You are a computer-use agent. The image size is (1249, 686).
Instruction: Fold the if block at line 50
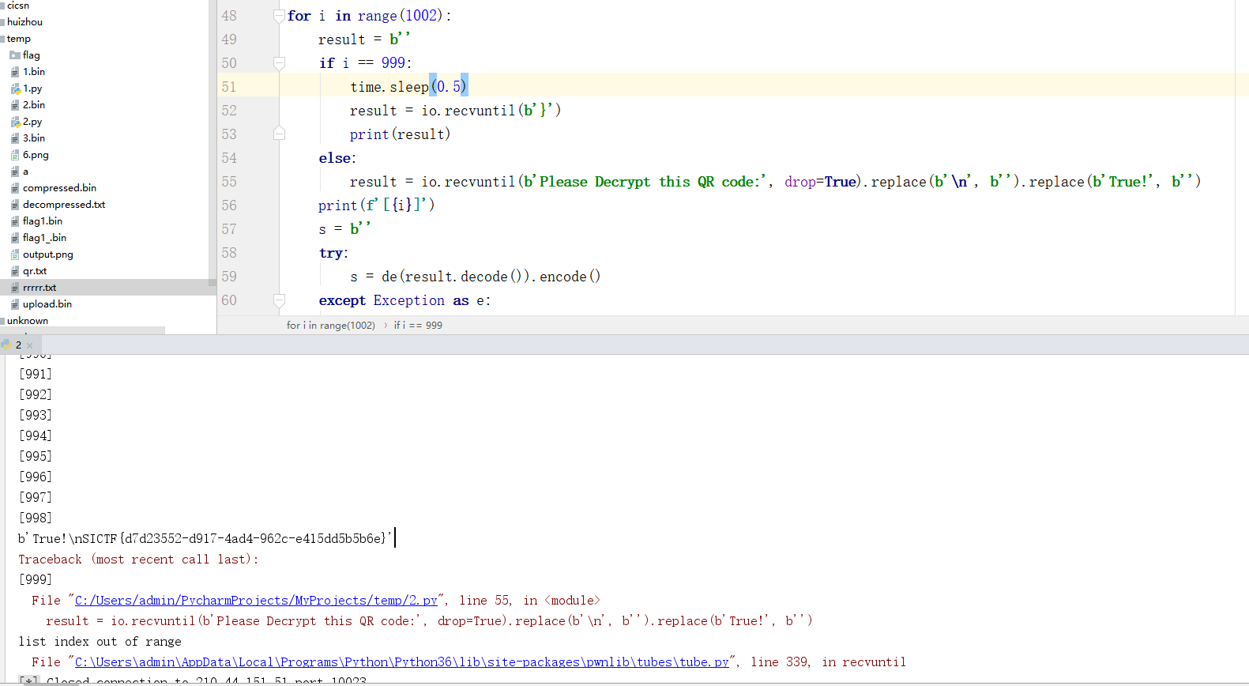coord(279,63)
